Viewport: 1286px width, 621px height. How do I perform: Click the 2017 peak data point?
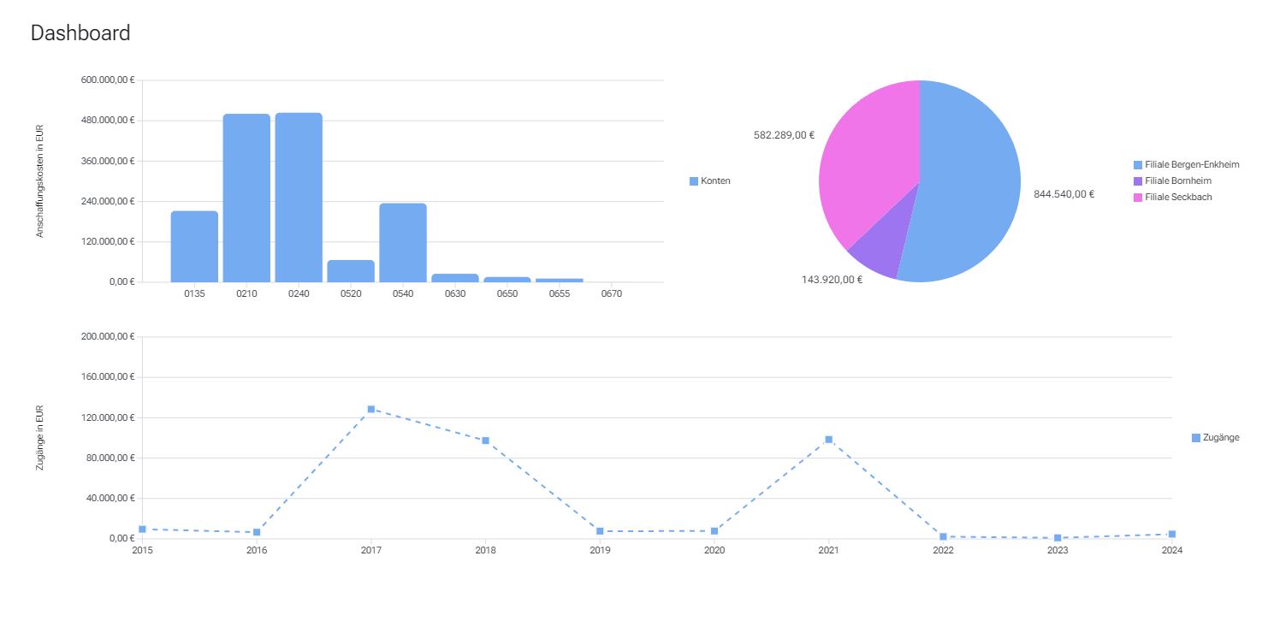[371, 409]
